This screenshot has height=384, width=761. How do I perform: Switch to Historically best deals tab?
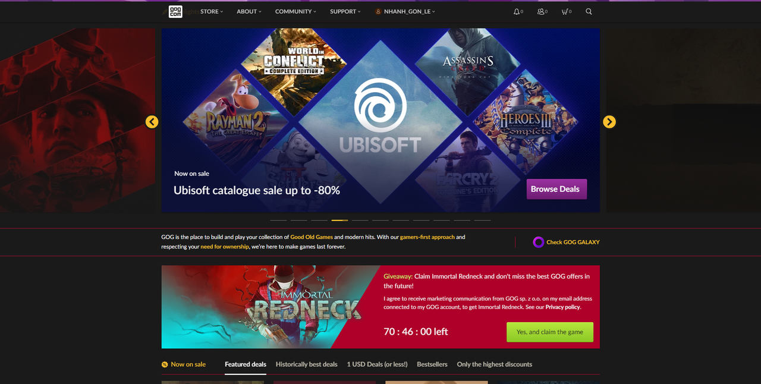(306, 364)
